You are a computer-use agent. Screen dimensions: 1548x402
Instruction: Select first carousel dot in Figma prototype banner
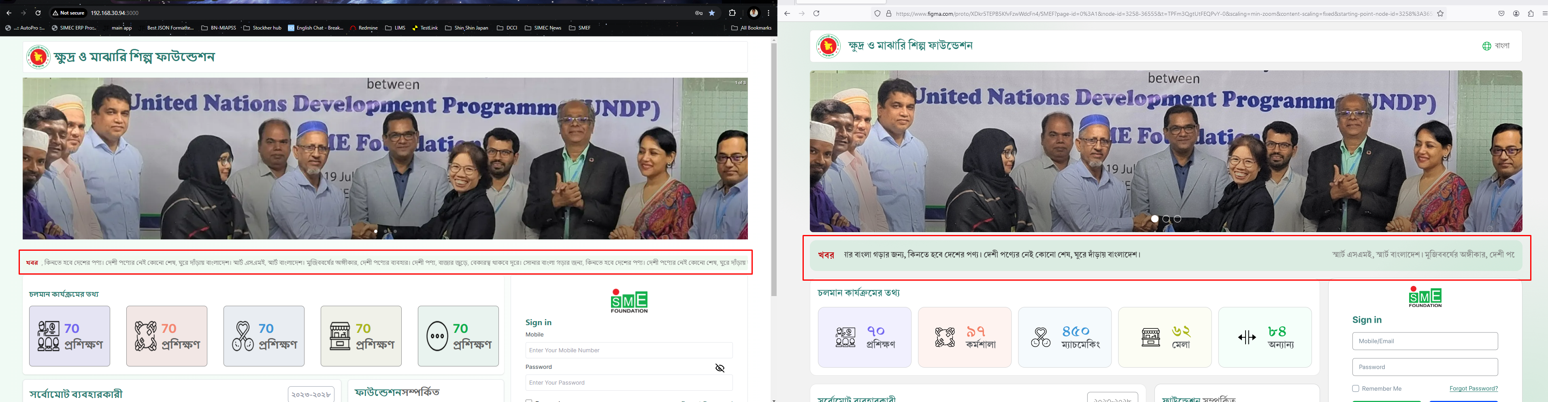coord(1154,219)
